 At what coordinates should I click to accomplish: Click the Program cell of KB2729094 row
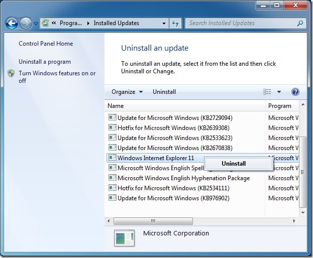[x=283, y=118]
